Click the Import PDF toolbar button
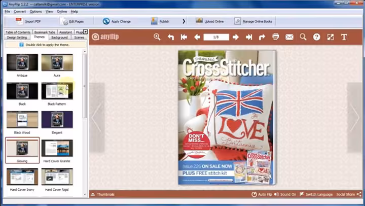The width and height of the screenshot is (365, 206). pyautogui.click(x=28, y=21)
